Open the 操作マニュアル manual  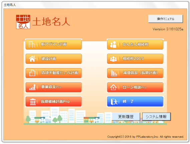coord(166,19)
